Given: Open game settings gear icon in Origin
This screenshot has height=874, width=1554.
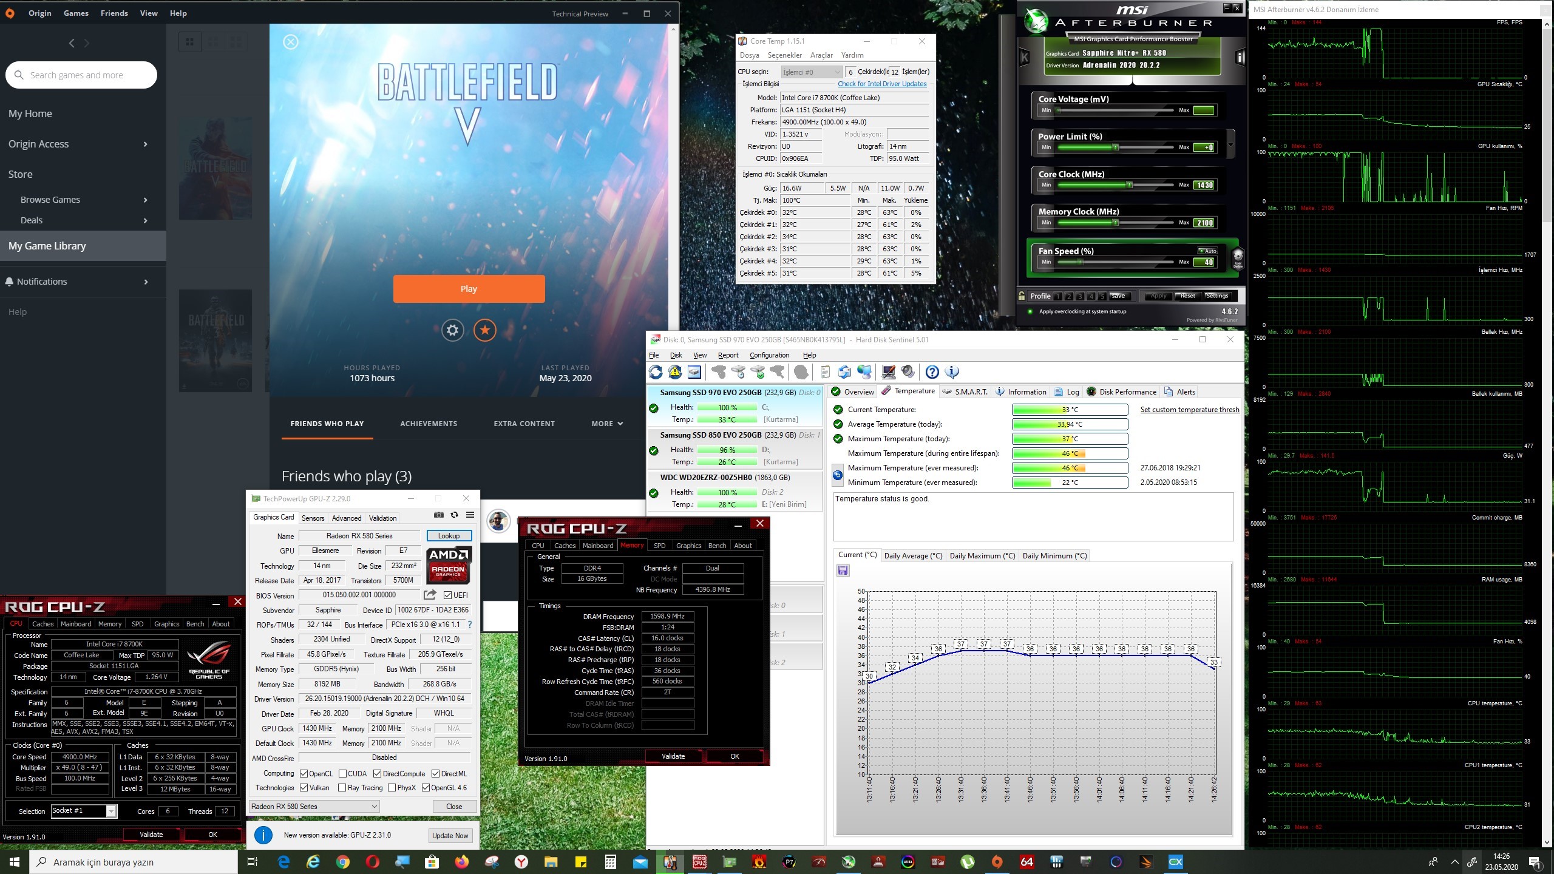Looking at the screenshot, I should click(x=452, y=330).
